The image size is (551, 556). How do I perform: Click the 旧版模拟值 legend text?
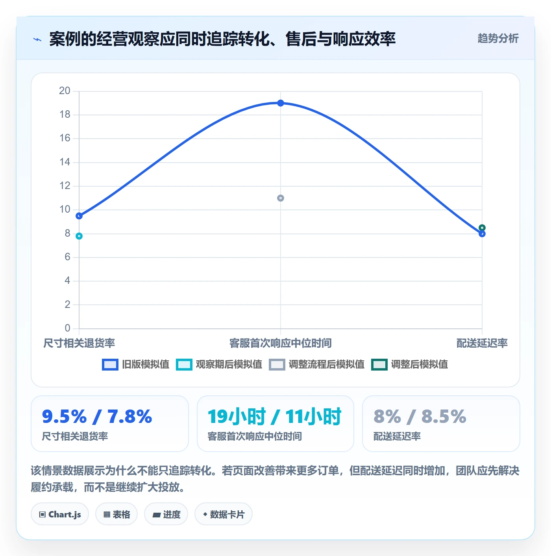[x=146, y=365]
